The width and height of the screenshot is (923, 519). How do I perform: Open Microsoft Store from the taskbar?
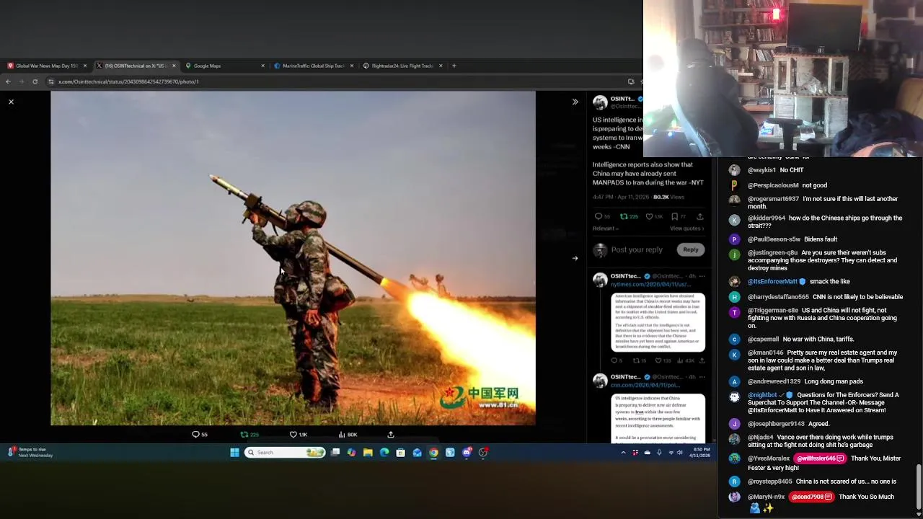pos(401,453)
